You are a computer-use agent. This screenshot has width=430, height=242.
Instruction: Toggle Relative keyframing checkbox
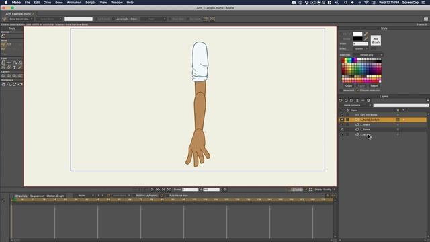click(x=134, y=196)
